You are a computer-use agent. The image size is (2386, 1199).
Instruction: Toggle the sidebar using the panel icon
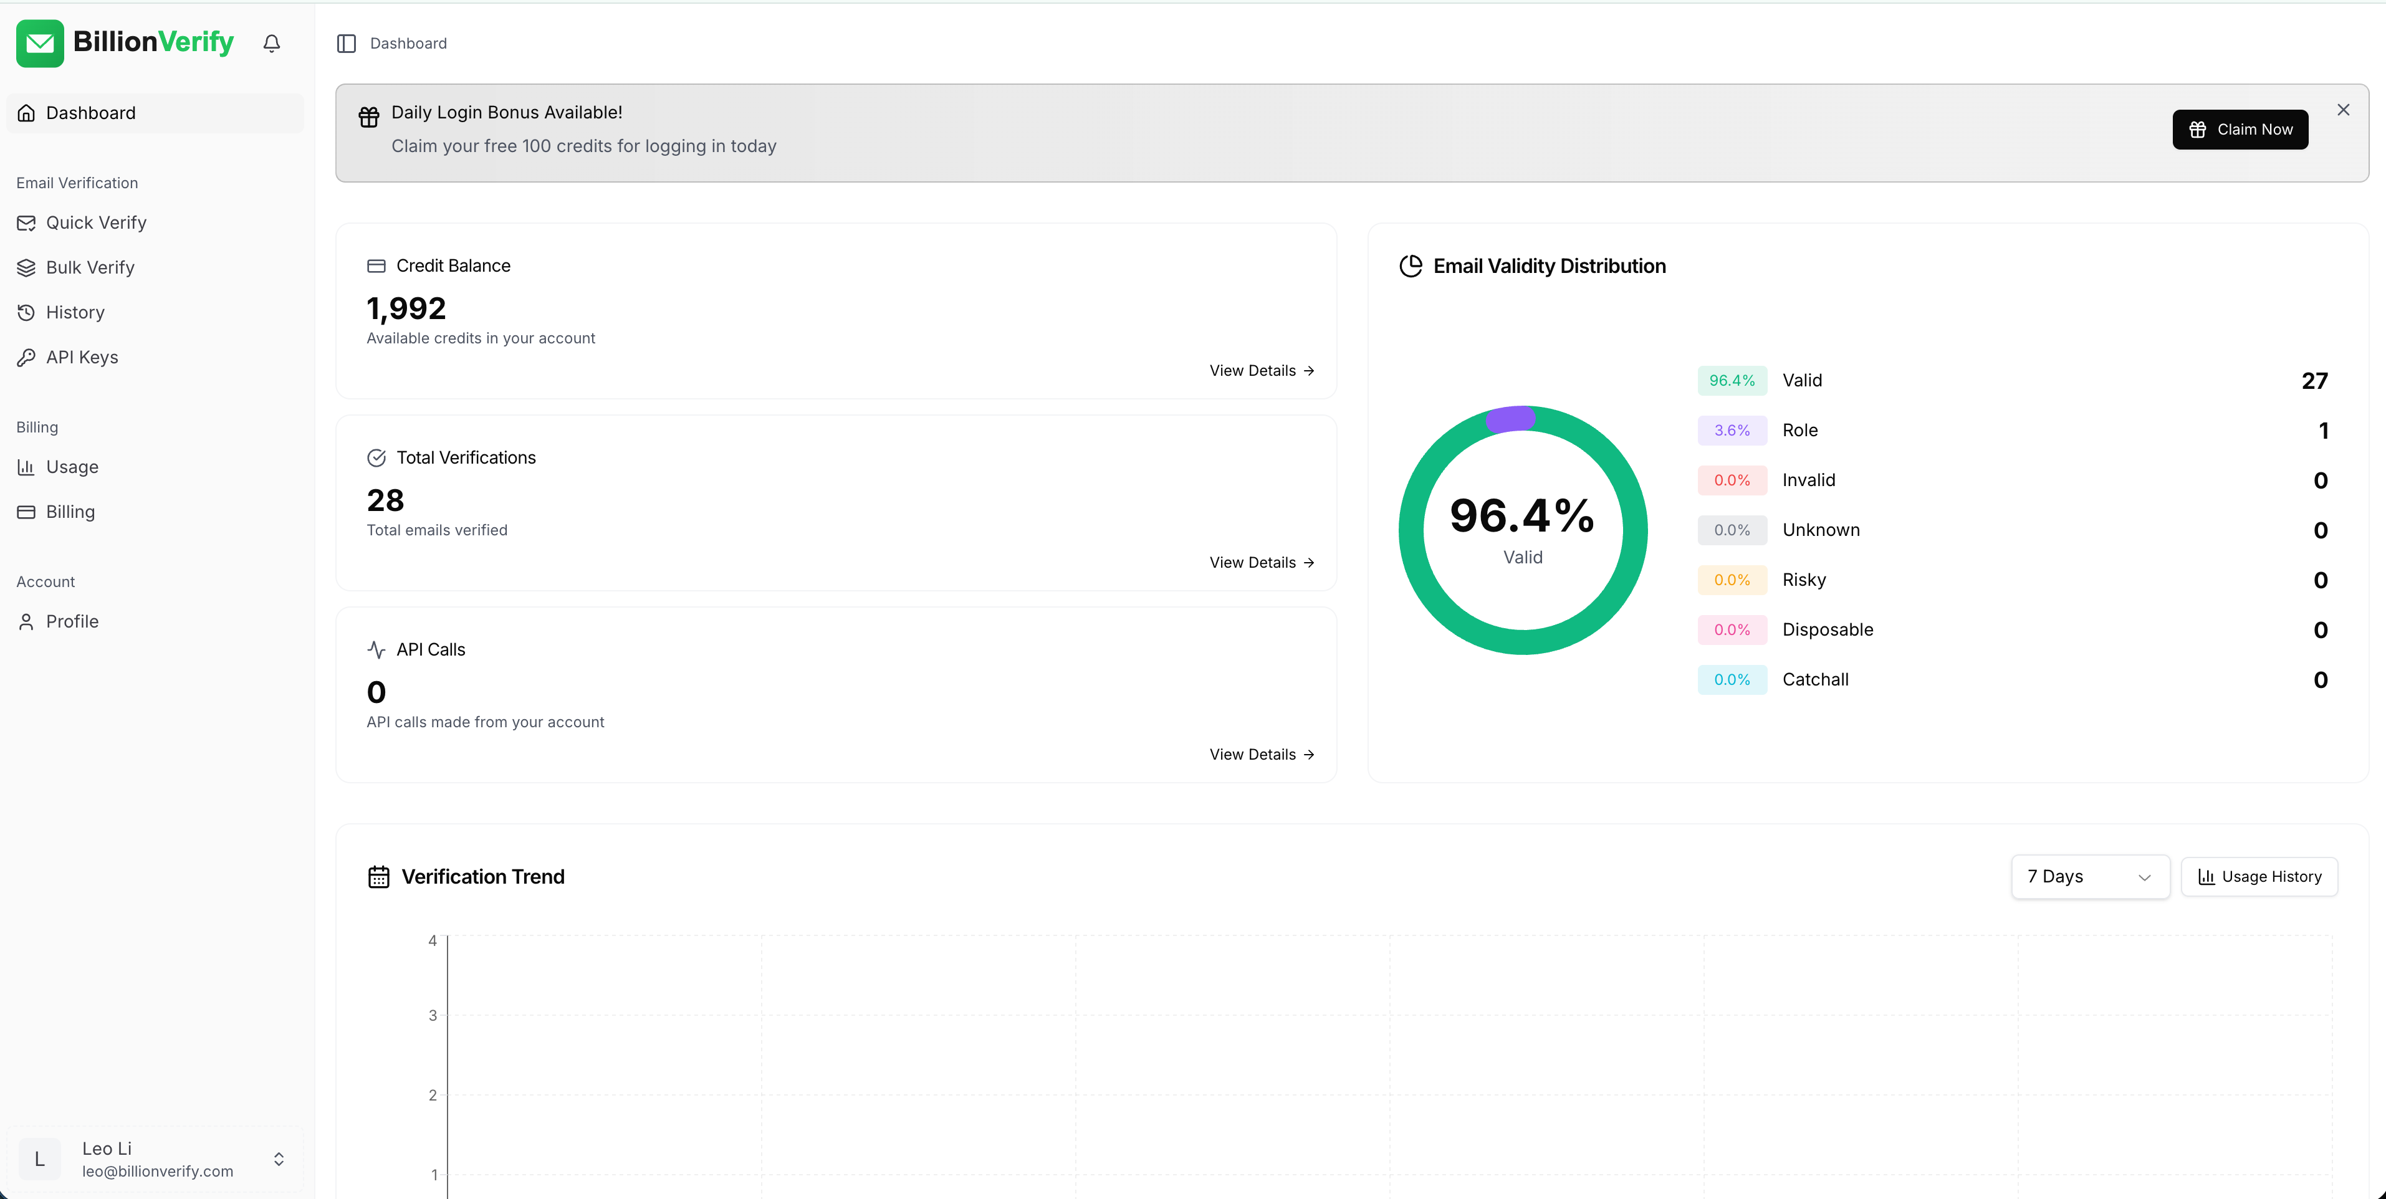347,42
